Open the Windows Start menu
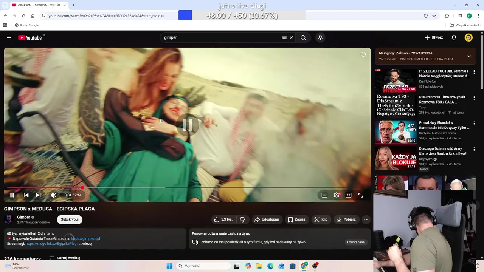This screenshot has width=484, height=272. point(169,266)
